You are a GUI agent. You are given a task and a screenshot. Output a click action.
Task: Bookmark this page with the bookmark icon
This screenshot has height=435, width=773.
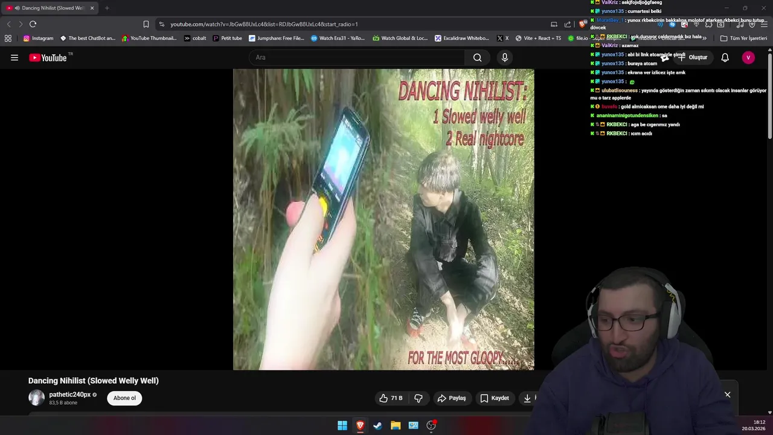point(146,24)
